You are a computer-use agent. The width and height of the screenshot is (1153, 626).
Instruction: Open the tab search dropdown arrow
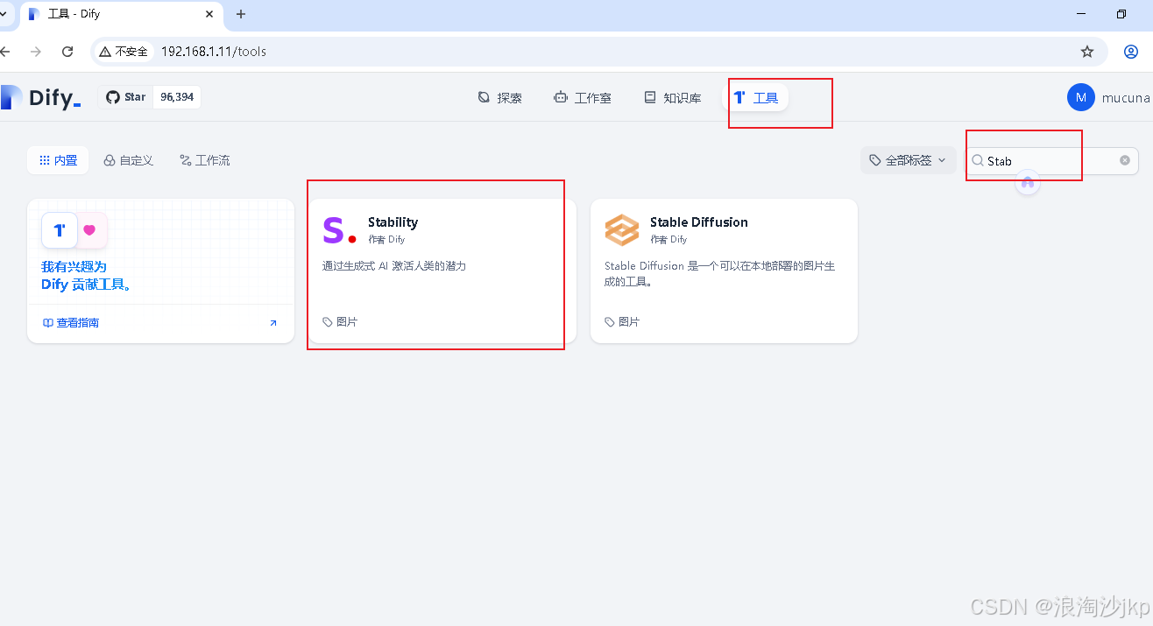pos(3,14)
